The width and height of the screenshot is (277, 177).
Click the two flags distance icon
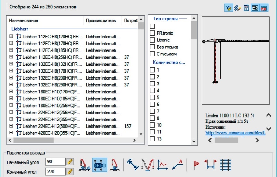click(211, 165)
